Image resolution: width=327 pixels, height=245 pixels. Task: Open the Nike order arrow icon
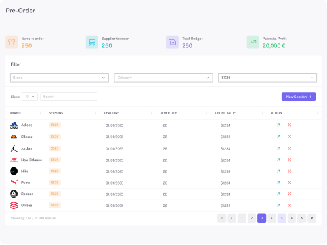coord(278,171)
